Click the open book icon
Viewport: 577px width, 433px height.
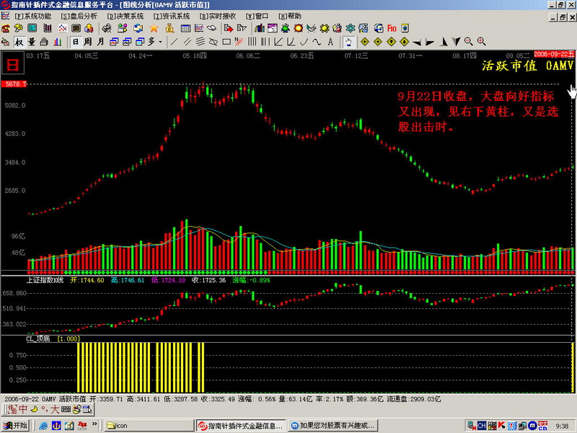pos(211,28)
